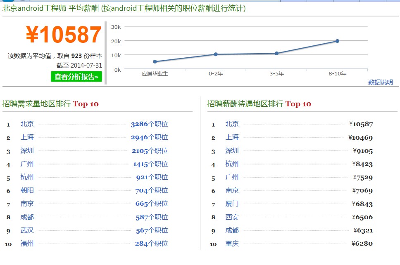Image resolution: width=400 pixels, height=265 pixels.
Task: Click the ¥6843 salary value
Action: click(362, 204)
